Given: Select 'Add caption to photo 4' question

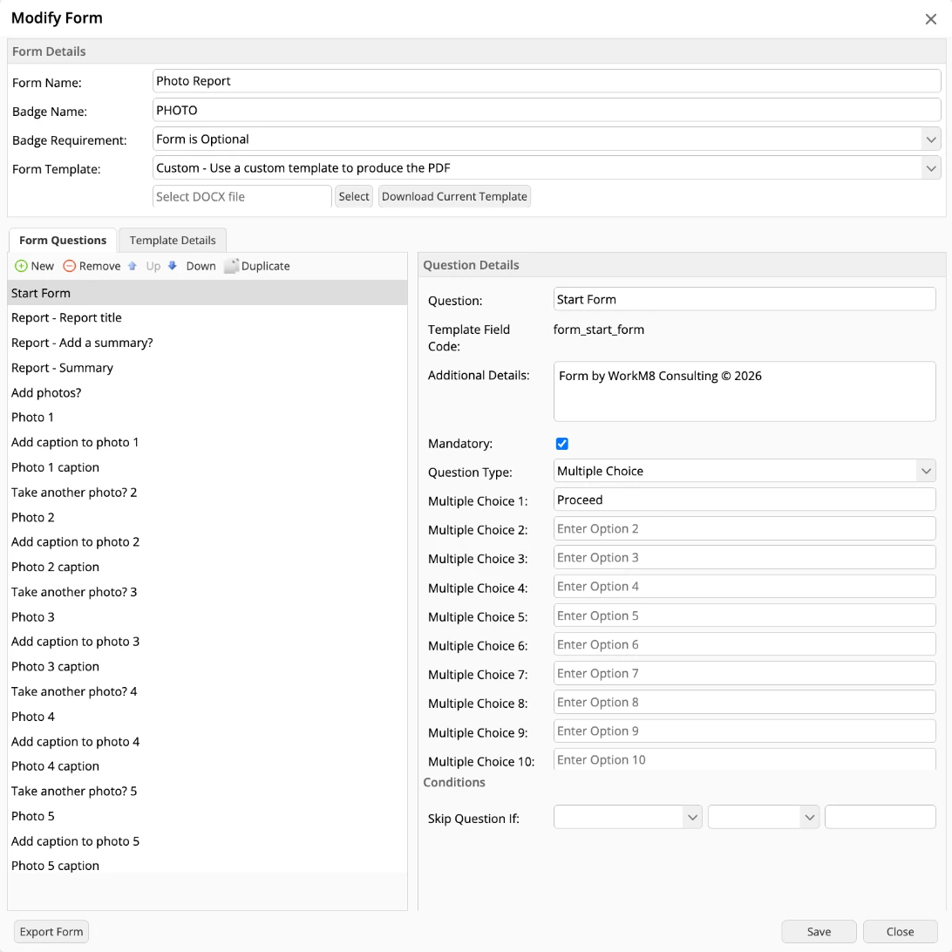Looking at the screenshot, I should coord(207,741).
